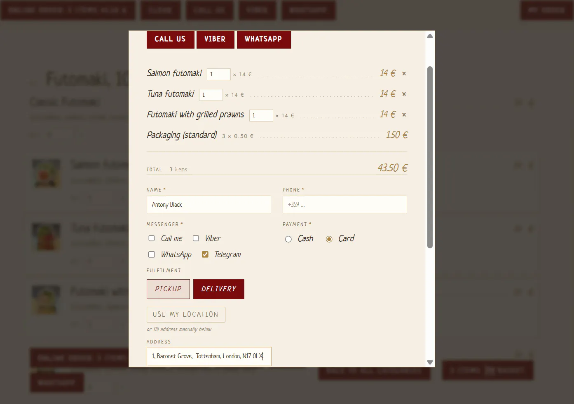574x404 pixels.
Task: Edit the Salmon futomaki quantity field
Action: [x=218, y=74]
